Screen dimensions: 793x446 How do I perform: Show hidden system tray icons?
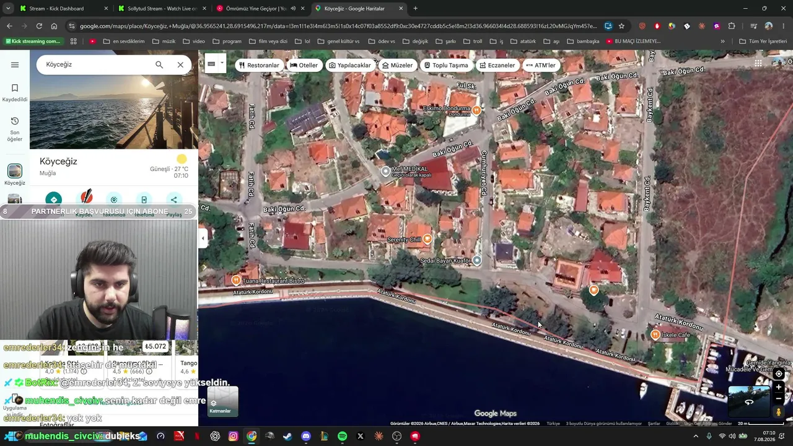click(696, 436)
